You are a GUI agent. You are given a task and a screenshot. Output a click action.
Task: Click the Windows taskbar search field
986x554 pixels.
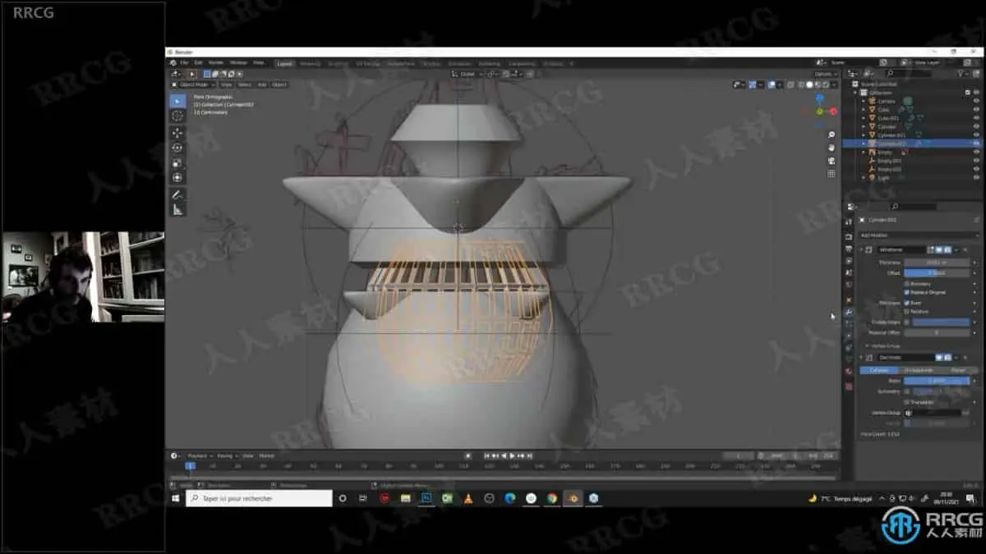(259, 498)
